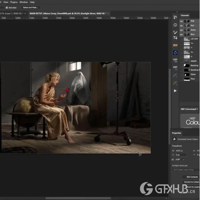Switch to the Layer 1 document tab
The height and width of the screenshot is (200, 200).
pos(11,13)
